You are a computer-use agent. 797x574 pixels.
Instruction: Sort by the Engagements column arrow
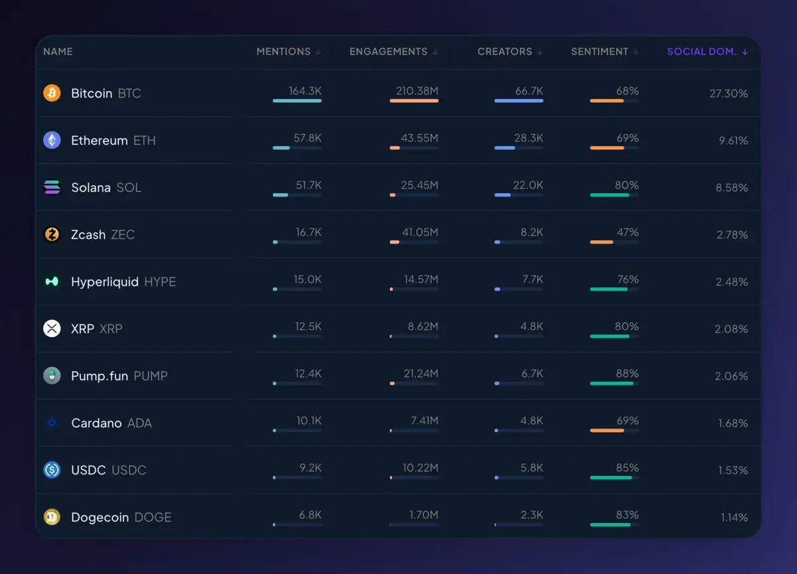tap(435, 52)
